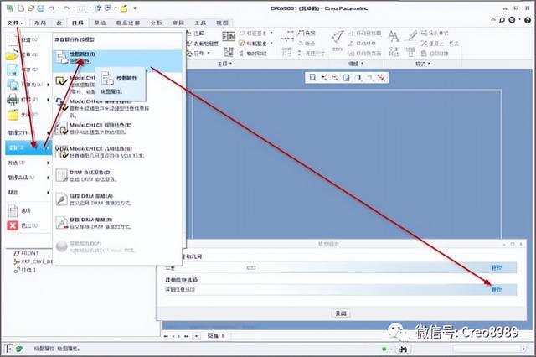Click the Zoom Out magnifier in graphics toolbar
The width and height of the screenshot is (536, 357).
[335, 78]
